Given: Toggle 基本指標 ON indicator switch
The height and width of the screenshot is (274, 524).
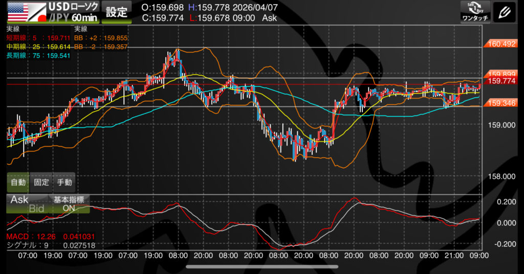Looking at the screenshot, I should coord(69,204).
